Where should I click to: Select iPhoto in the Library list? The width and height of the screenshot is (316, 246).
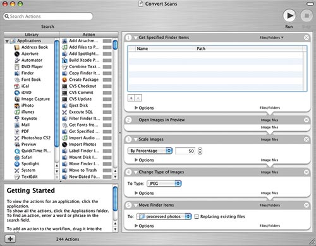click(x=27, y=105)
